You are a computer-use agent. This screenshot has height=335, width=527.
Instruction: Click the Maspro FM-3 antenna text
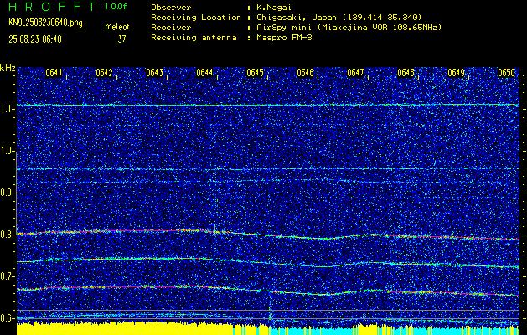[x=284, y=38]
